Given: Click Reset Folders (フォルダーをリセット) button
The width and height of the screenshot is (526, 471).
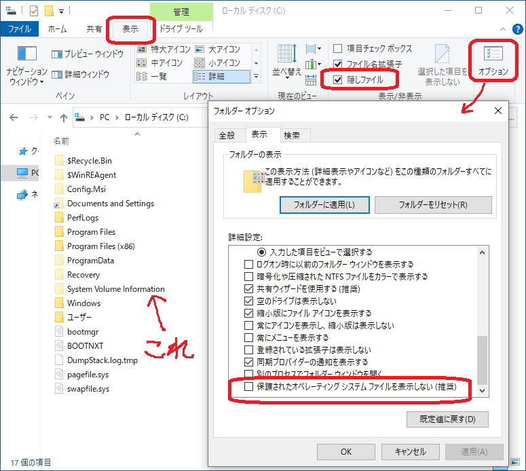Looking at the screenshot, I should tap(433, 205).
